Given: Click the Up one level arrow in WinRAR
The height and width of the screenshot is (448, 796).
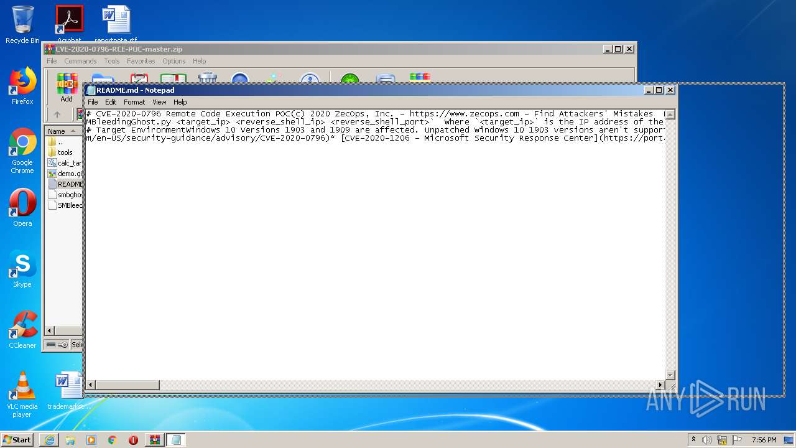Looking at the screenshot, I should click(57, 114).
